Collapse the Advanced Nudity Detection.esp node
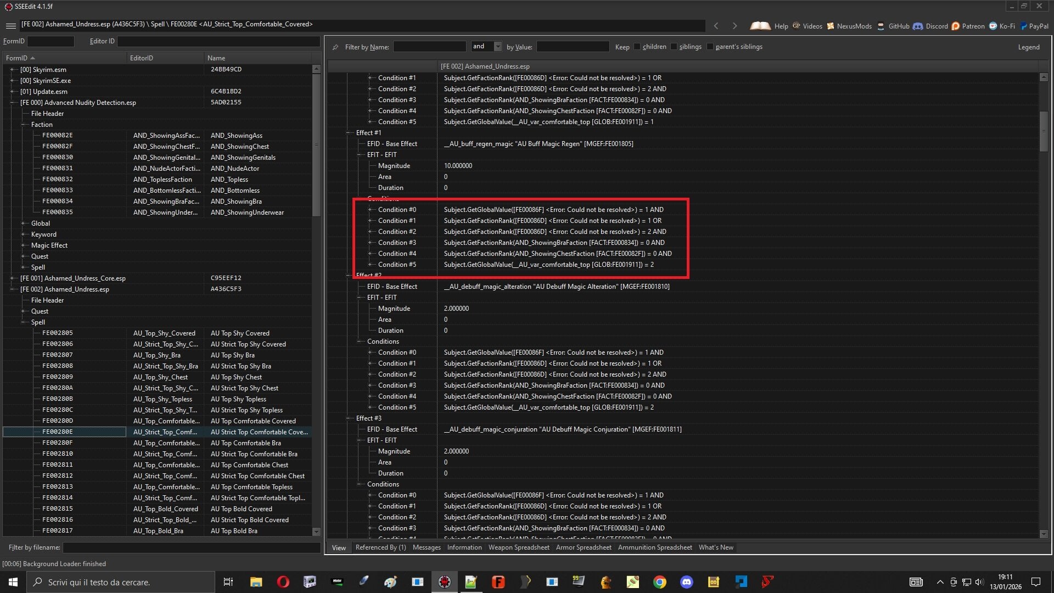1054x593 pixels. [x=12, y=103]
